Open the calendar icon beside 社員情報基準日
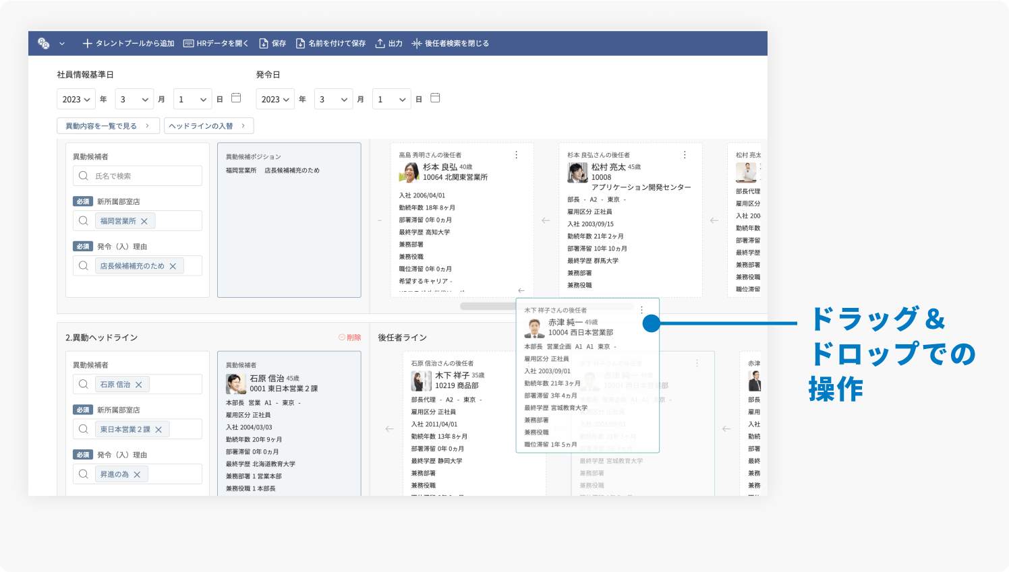Viewport: 1009px width, 572px height. [235, 98]
